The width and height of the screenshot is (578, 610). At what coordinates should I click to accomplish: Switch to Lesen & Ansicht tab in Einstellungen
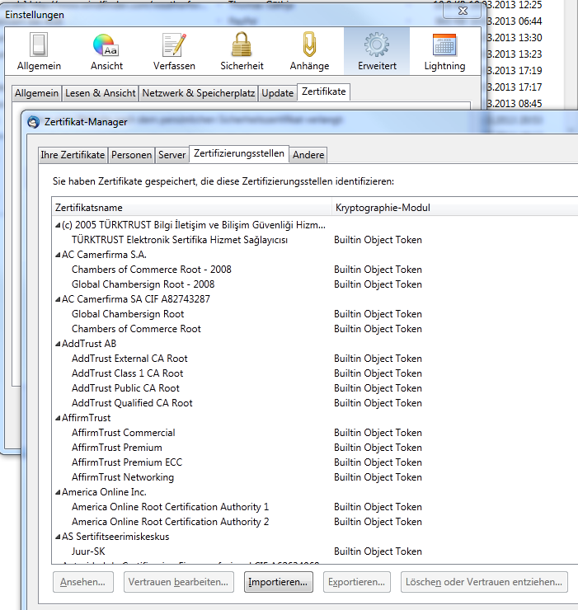pos(101,93)
